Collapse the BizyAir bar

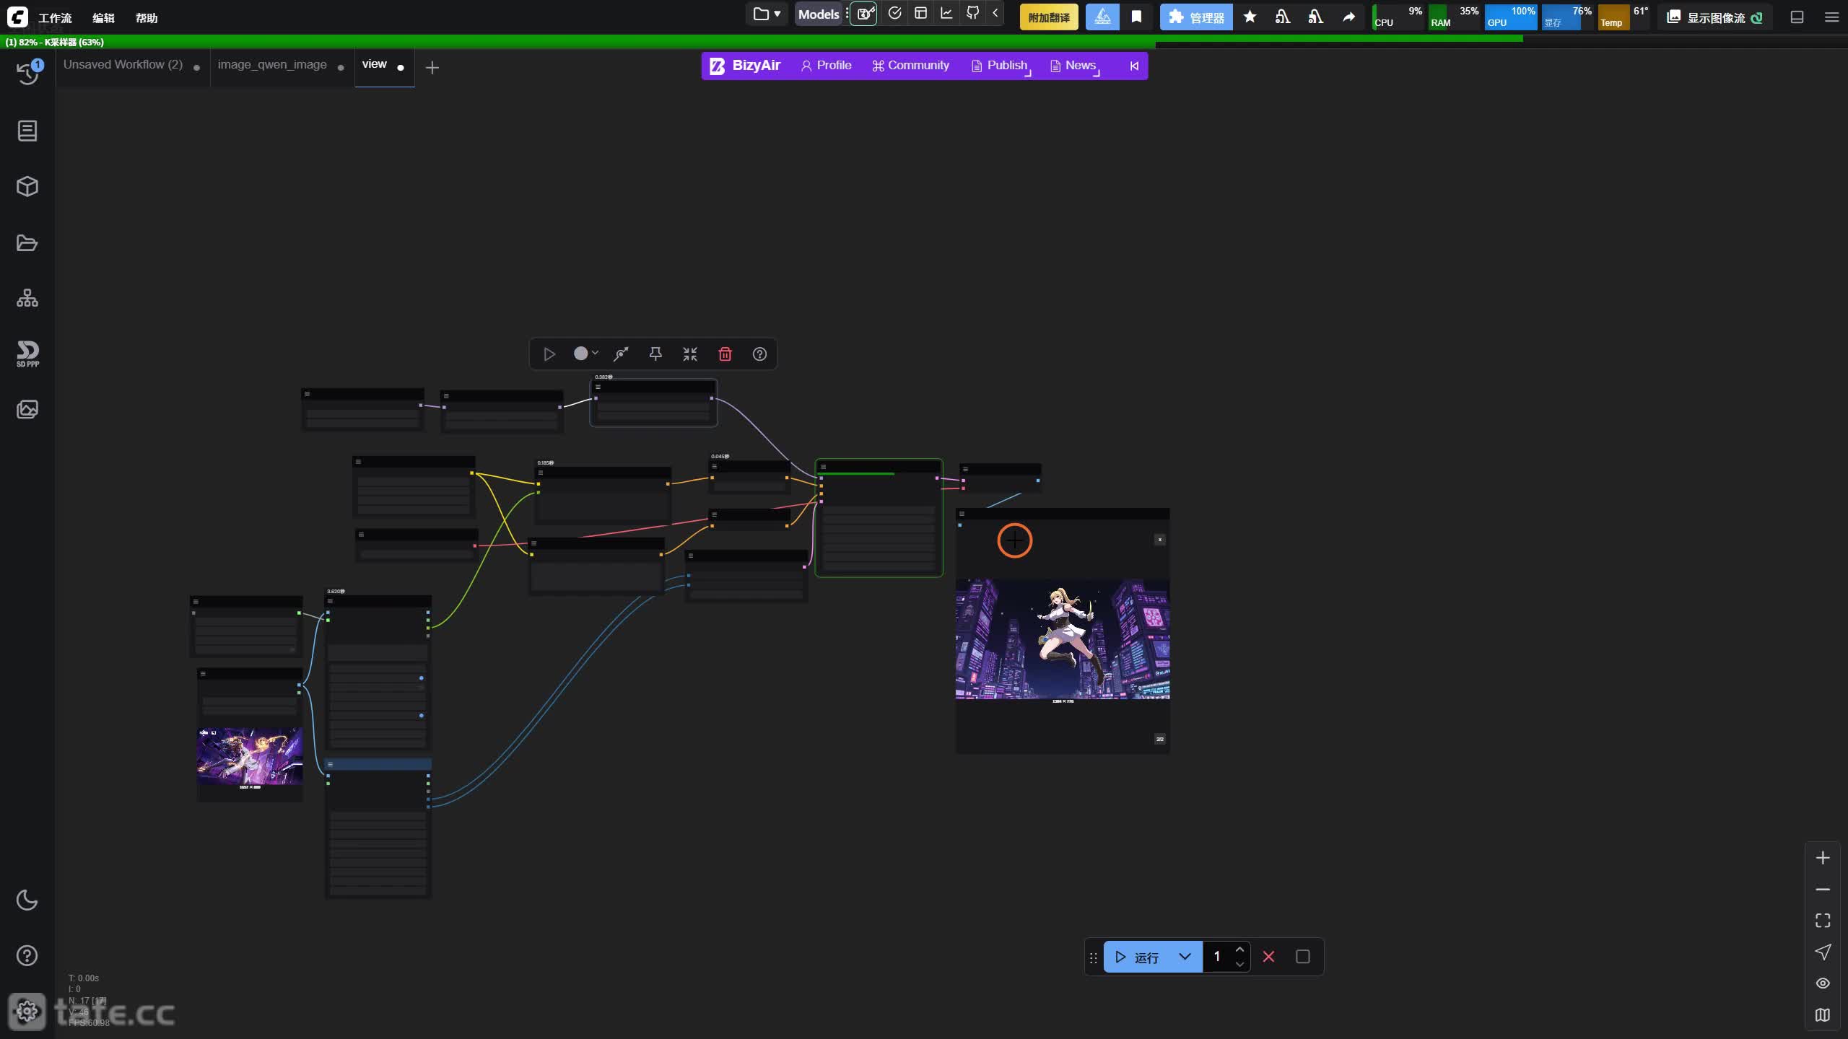pos(1134,66)
